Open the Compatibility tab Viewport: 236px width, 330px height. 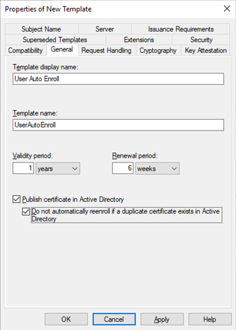[25, 50]
